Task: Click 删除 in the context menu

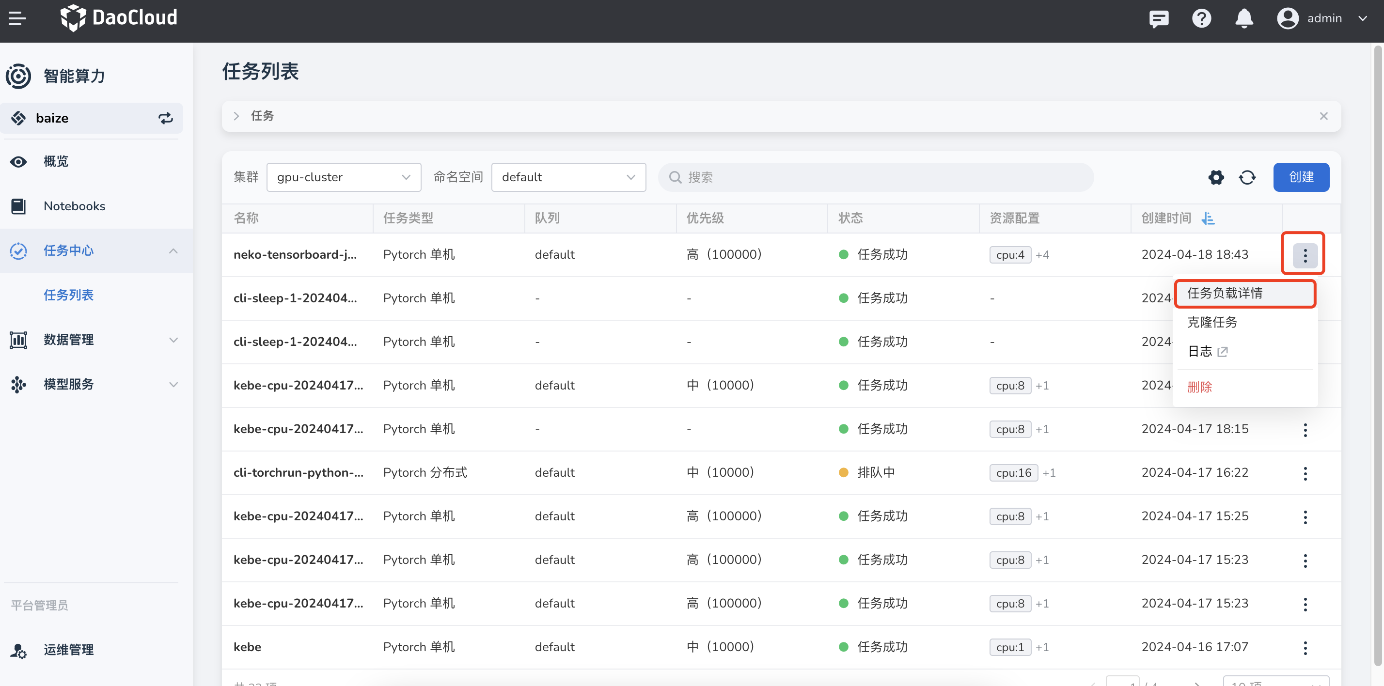Action: point(1199,387)
